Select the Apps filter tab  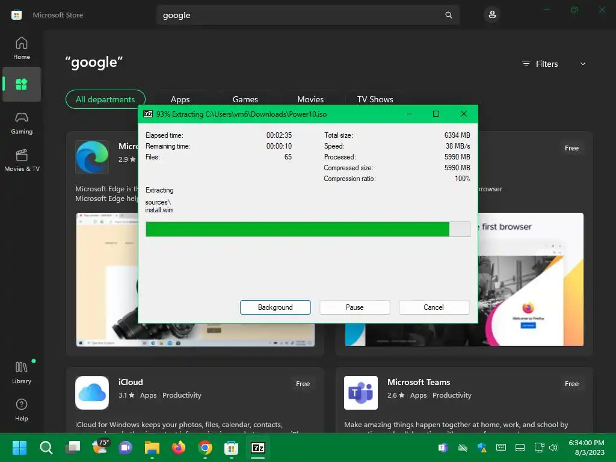coord(180,99)
